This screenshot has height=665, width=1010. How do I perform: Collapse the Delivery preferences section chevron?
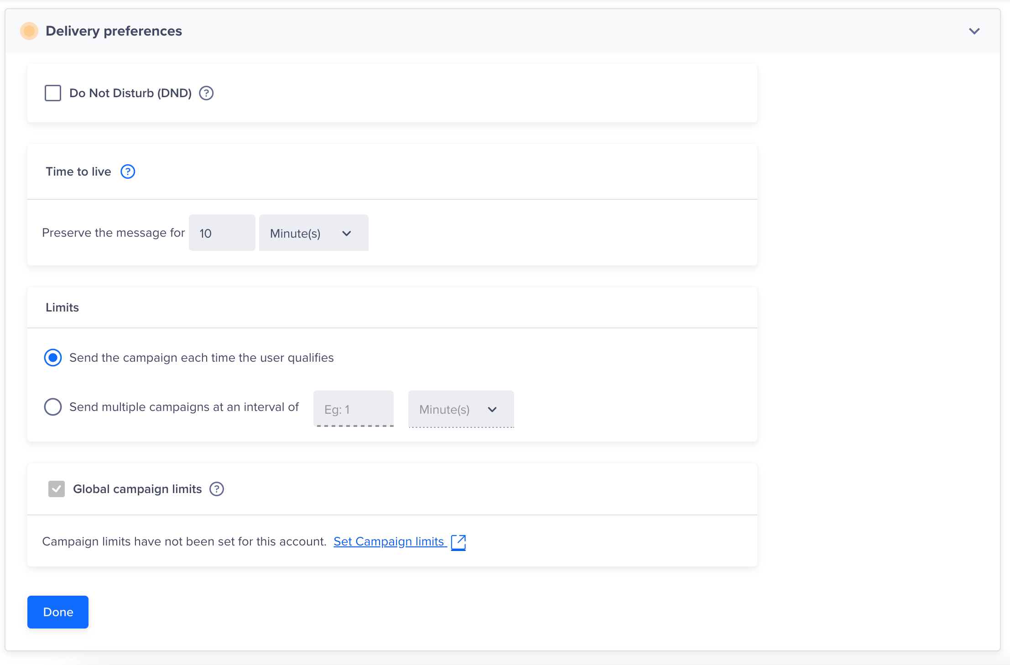tap(974, 31)
